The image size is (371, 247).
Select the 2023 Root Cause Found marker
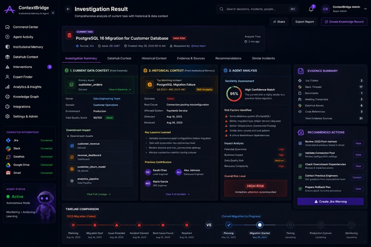coord(163,225)
